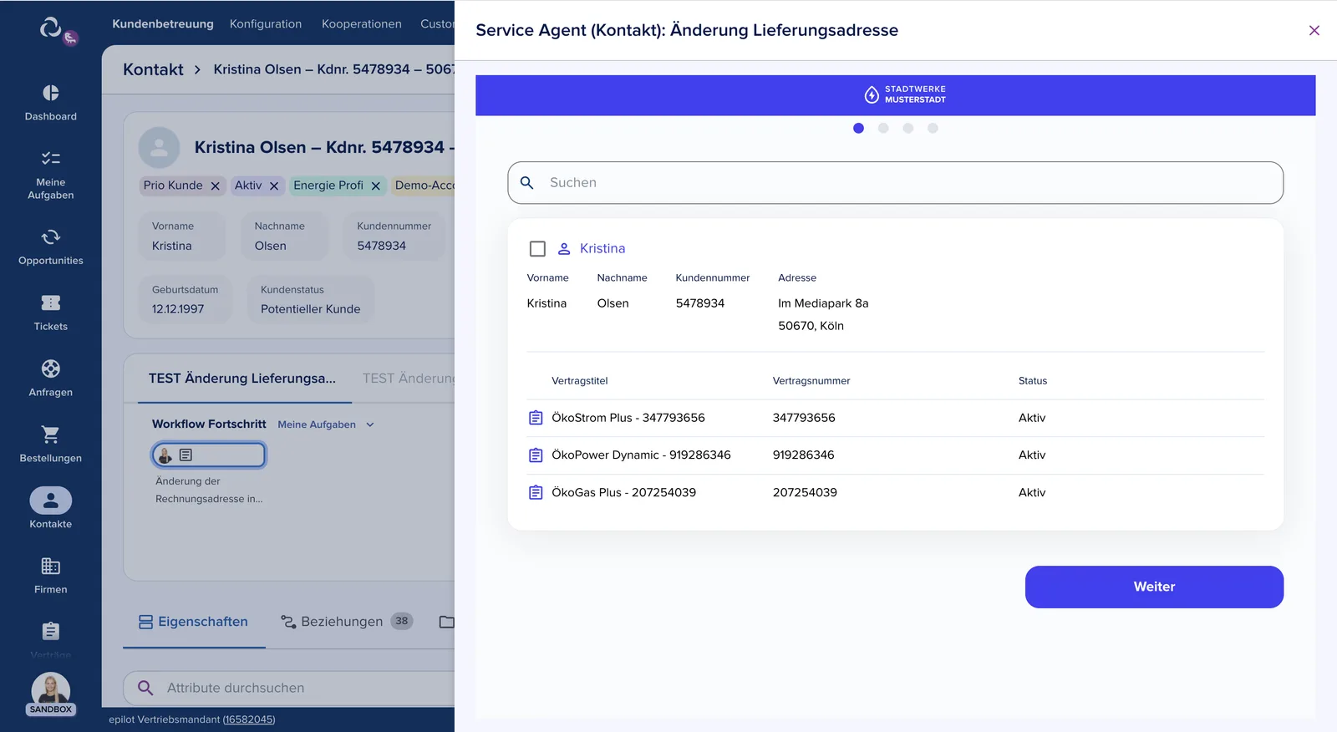Click the Beziehungen count badge 38

pyautogui.click(x=402, y=621)
